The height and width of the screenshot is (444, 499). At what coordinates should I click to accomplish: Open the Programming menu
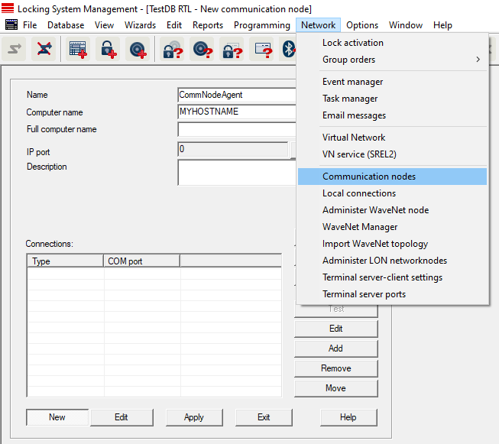(261, 25)
